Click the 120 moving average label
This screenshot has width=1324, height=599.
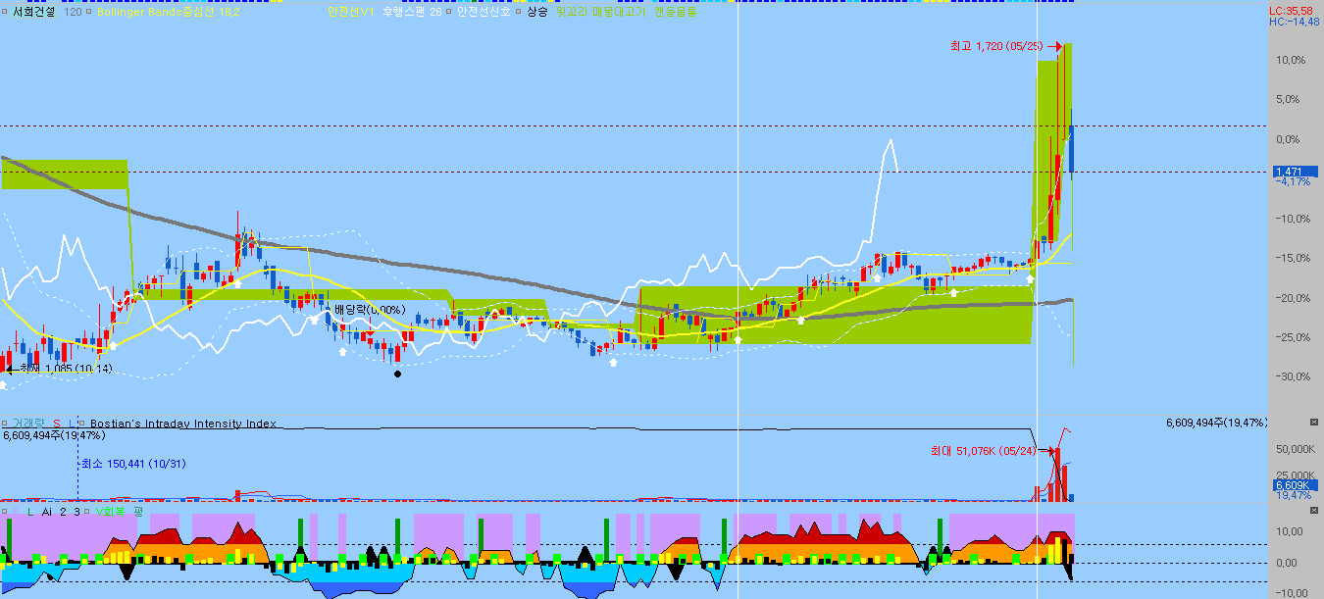(73, 12)
